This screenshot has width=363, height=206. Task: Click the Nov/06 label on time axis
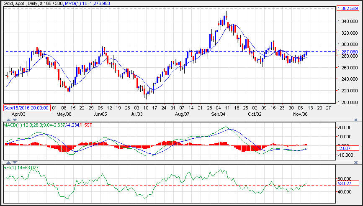pyautogui.click(x=300, y=114)
